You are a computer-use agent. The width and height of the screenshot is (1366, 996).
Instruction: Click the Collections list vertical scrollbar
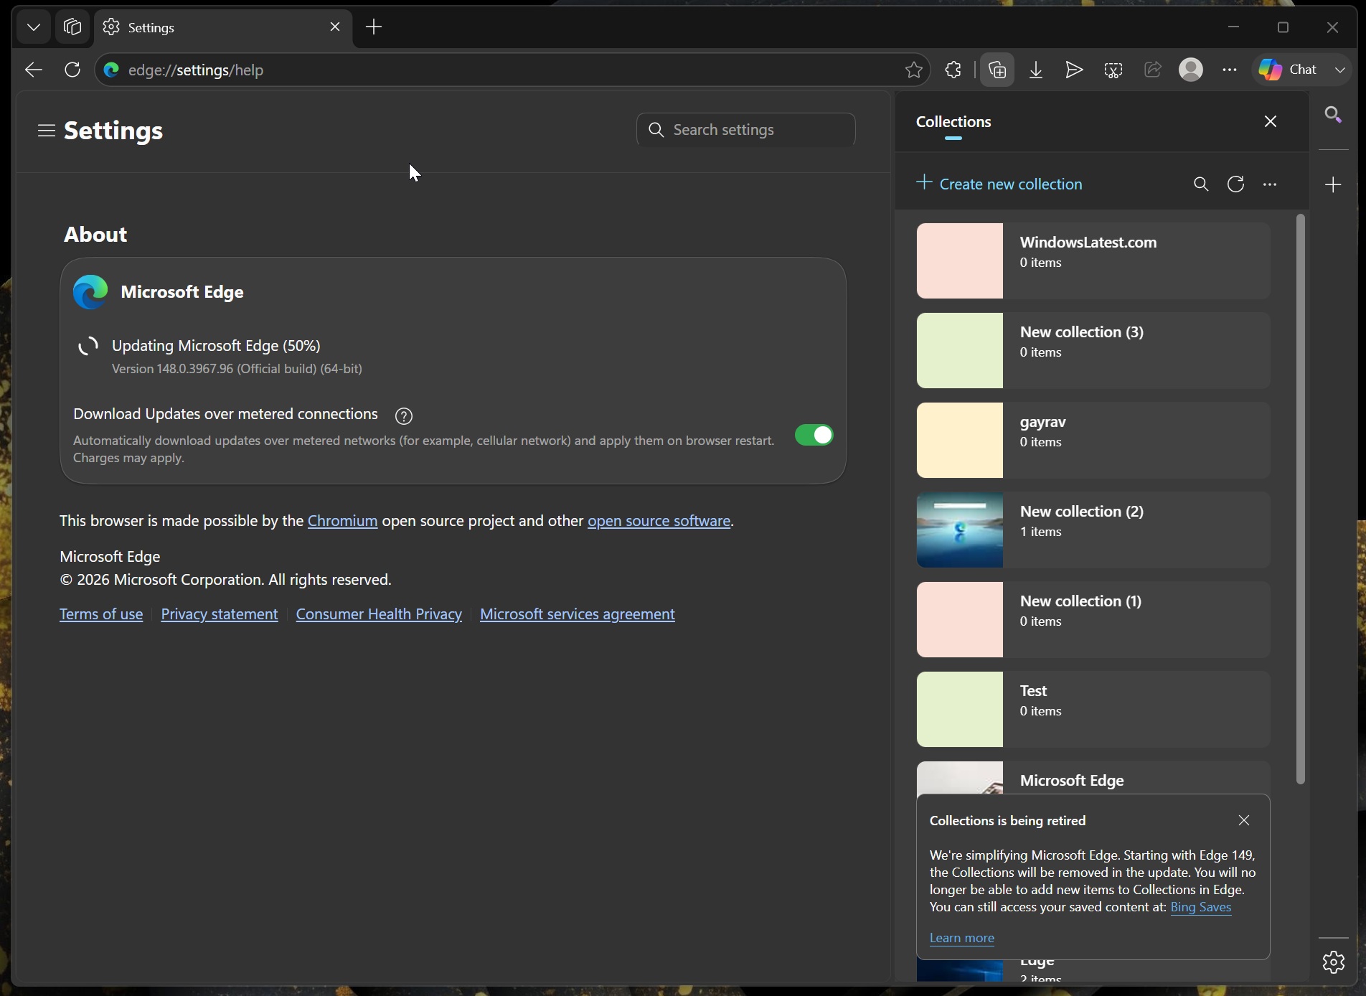pos(1301,499)
